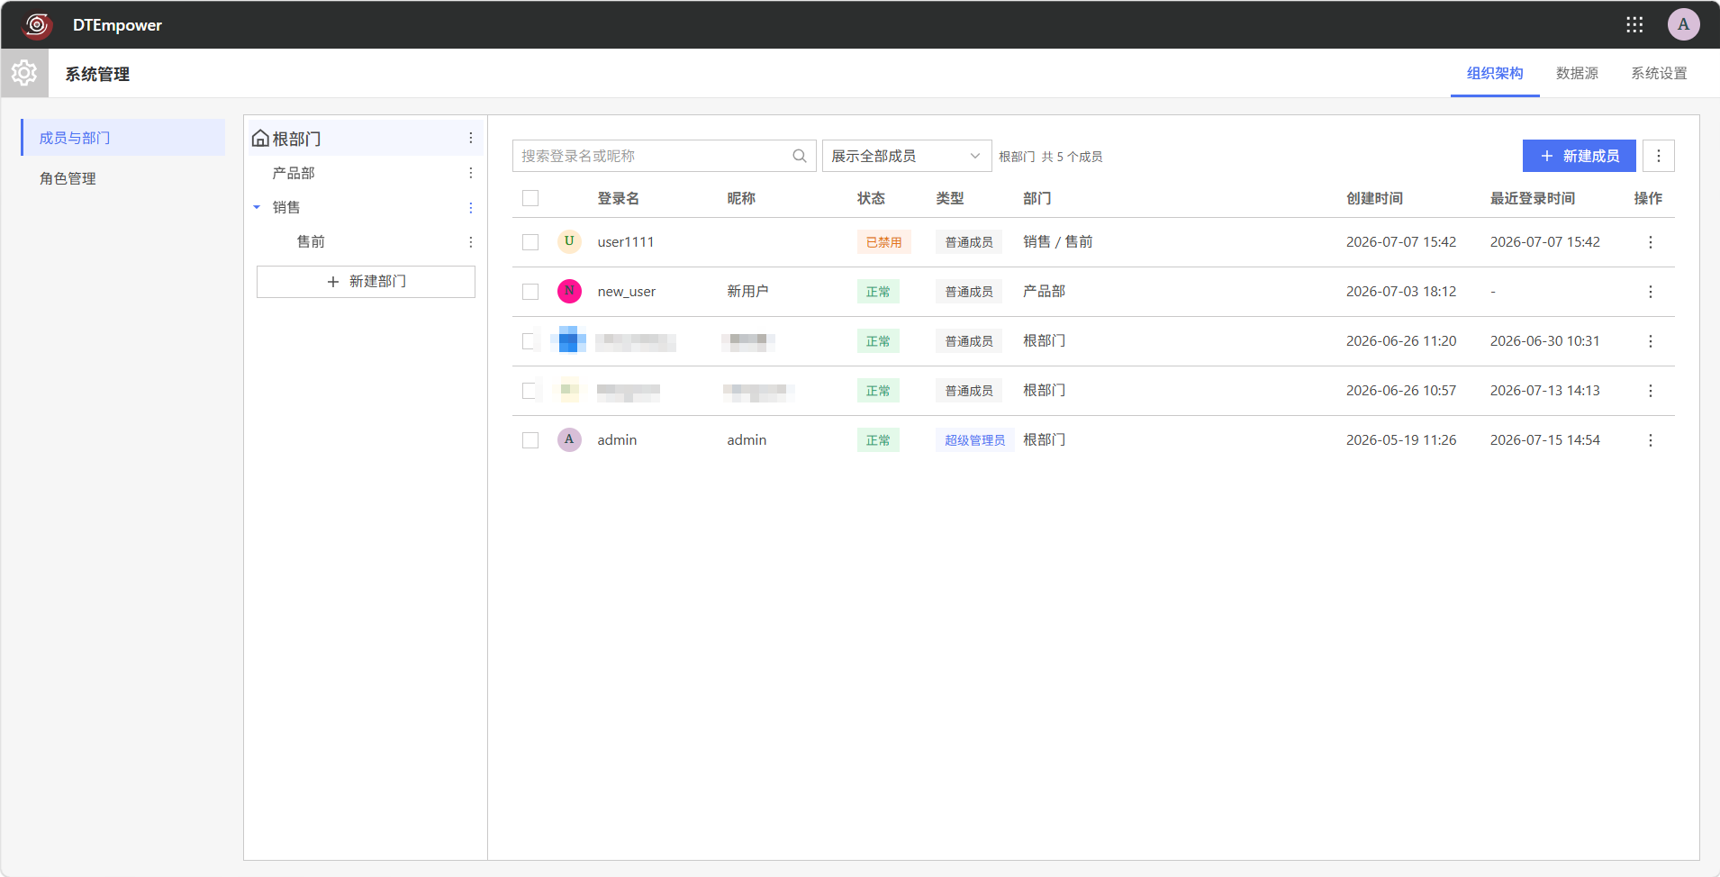This screenshot has width=1720, height=877.
Task: Open actions menu for admin row
Action: coord(1650,440)
